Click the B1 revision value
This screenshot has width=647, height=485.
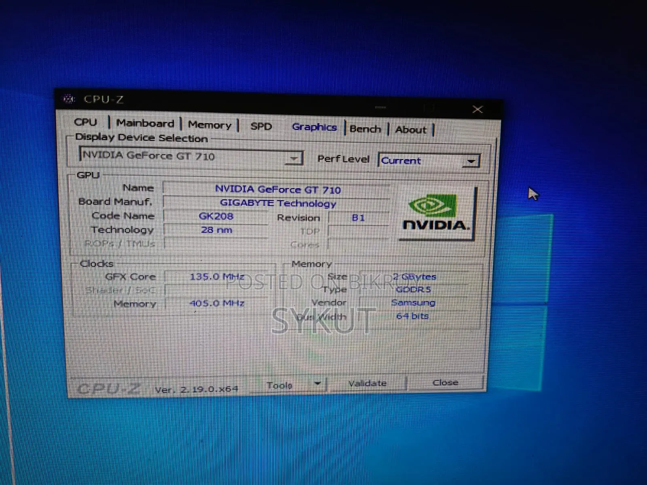(x=358, y=218)
